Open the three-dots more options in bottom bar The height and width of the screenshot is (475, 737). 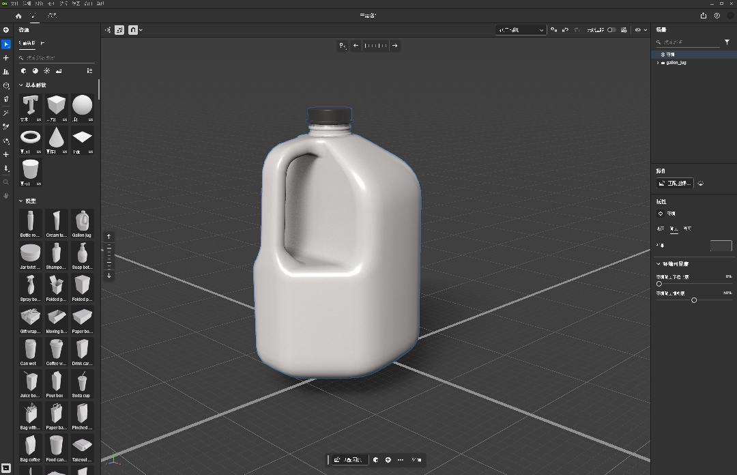(401, 460)
